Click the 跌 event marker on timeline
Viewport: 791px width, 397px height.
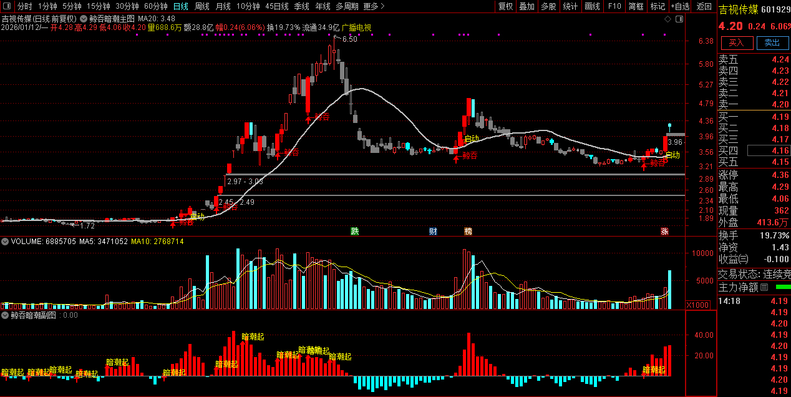coord(355,232)
